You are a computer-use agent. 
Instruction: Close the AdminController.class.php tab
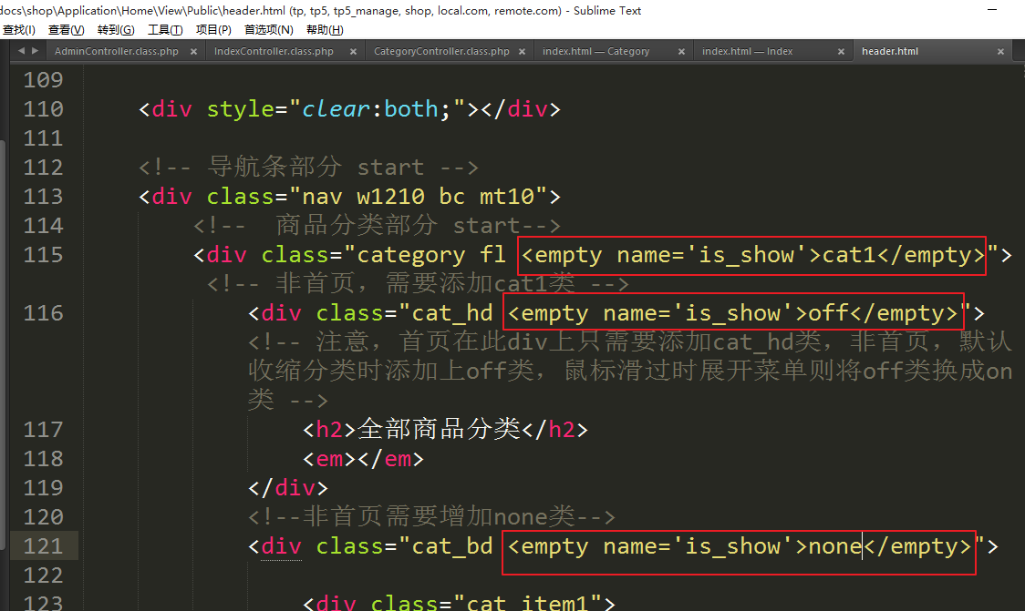point(193,52)
